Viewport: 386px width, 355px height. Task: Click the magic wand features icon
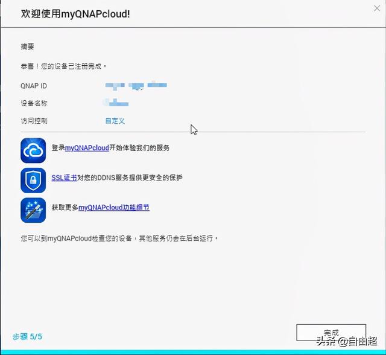(x=33, y=210)
